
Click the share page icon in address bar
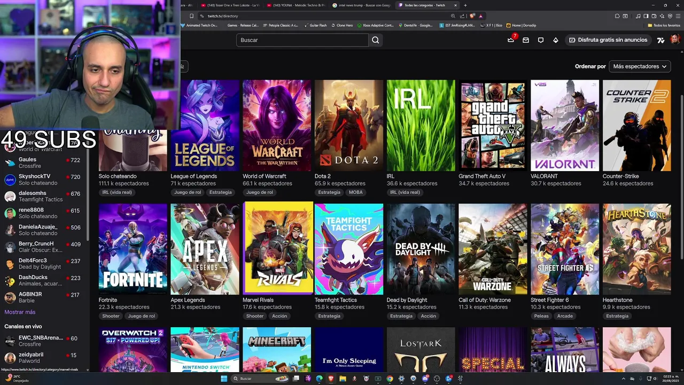pyautogui.click(x=462, y=16)
